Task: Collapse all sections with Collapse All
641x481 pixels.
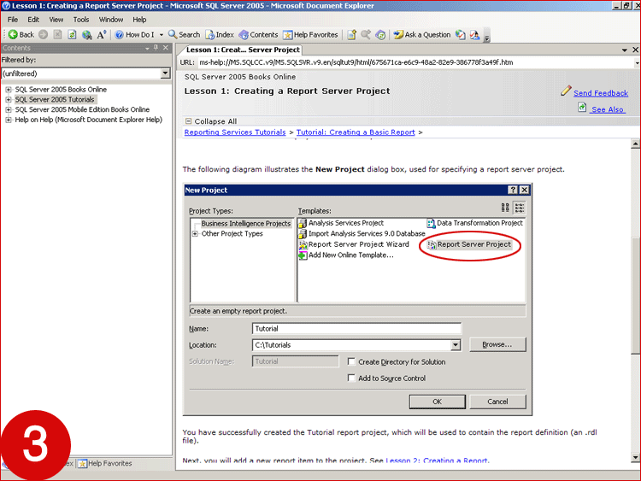Action: 211,121
